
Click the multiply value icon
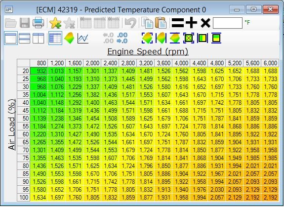(x=205, y=23)
